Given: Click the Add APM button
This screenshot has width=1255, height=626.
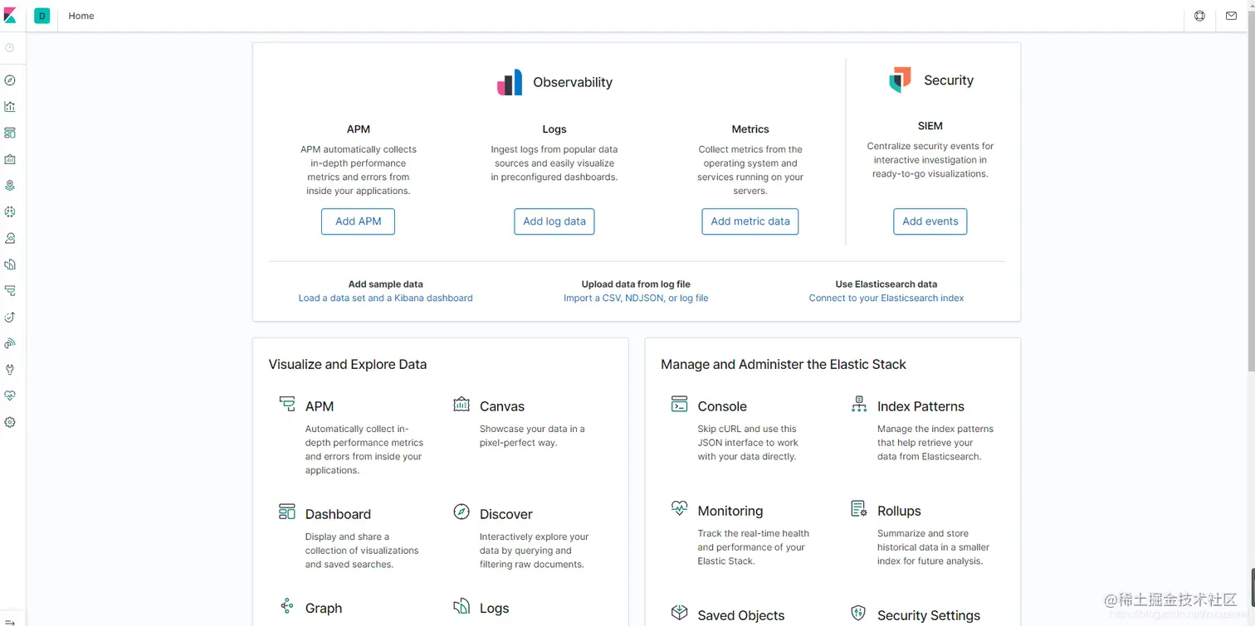Looking at the screenshot, I should pyautogui.click(x=358, y=221).
